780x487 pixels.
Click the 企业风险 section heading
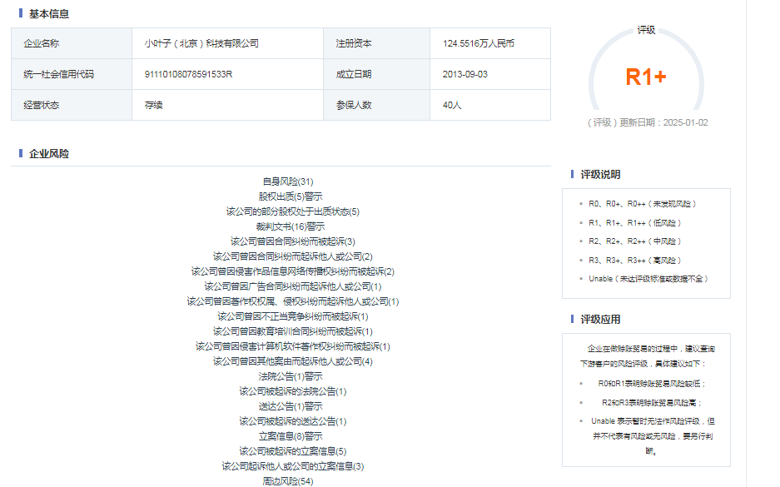[x=49, y=154]
